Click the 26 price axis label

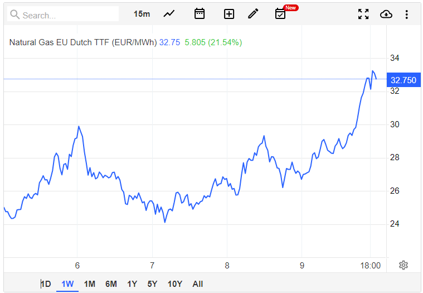coord(395,191)
